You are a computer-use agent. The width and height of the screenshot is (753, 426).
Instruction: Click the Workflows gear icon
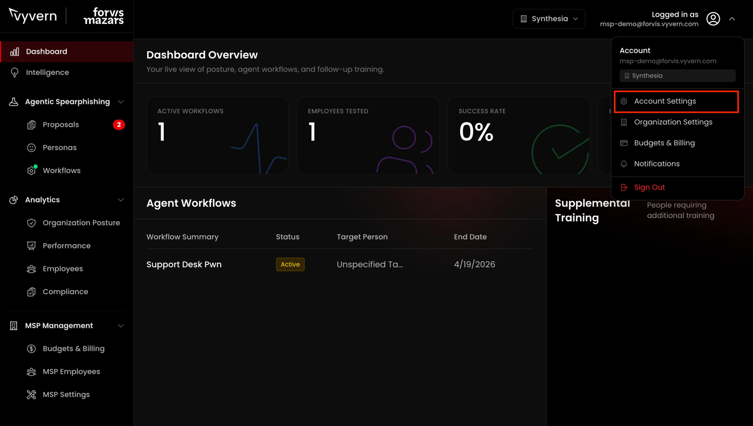point(31,170)
